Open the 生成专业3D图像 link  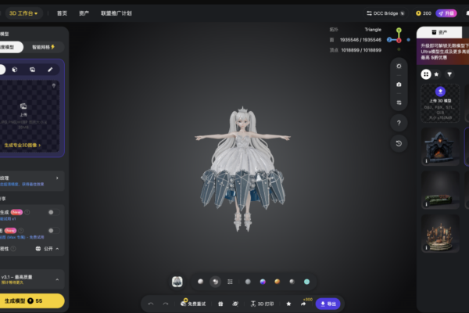point(23,146)
